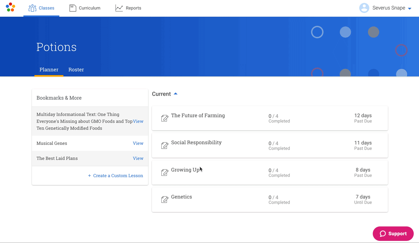Click 11 days Past Due status
The image size is (419, 243).
pos(363,145)
